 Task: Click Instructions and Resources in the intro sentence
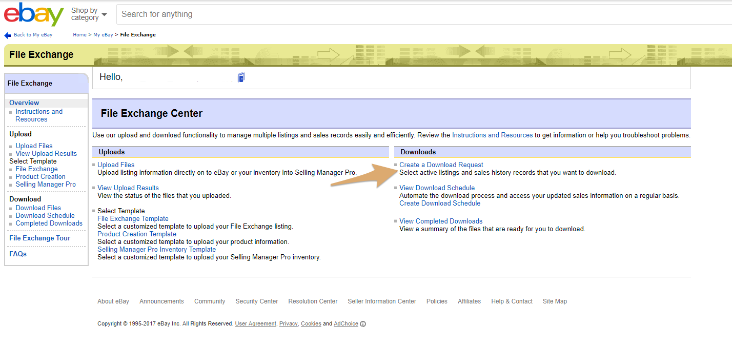[492, 135]
